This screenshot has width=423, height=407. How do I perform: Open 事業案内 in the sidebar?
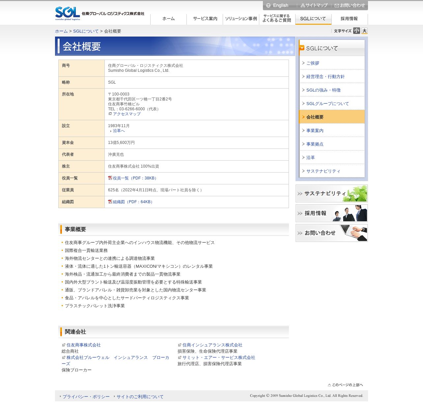(315, 130)
